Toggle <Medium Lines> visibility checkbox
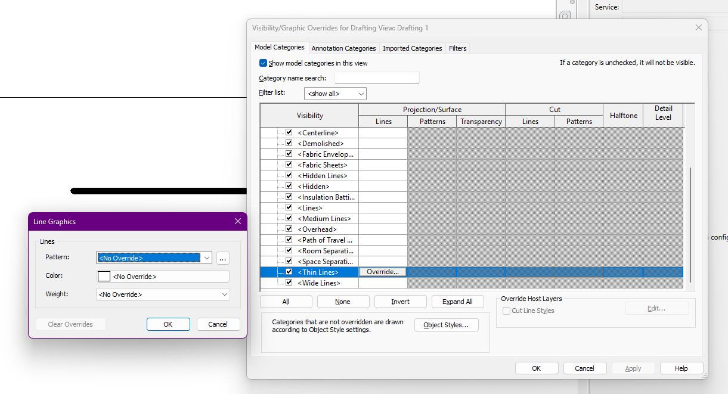Screen dimensions: 728x394 (x=289, y=218)
